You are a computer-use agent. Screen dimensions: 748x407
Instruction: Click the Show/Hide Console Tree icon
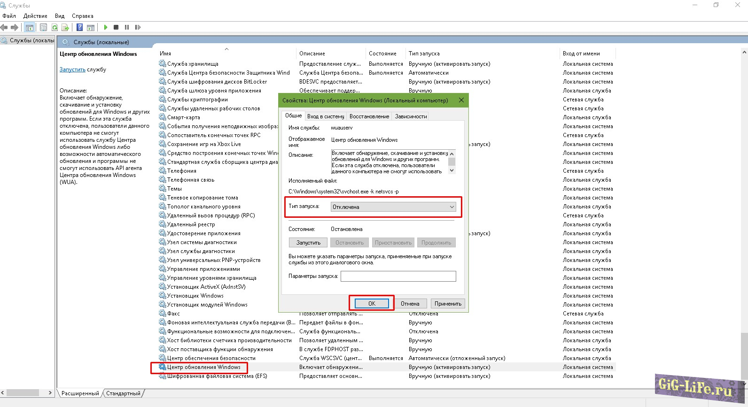[30, 27]
